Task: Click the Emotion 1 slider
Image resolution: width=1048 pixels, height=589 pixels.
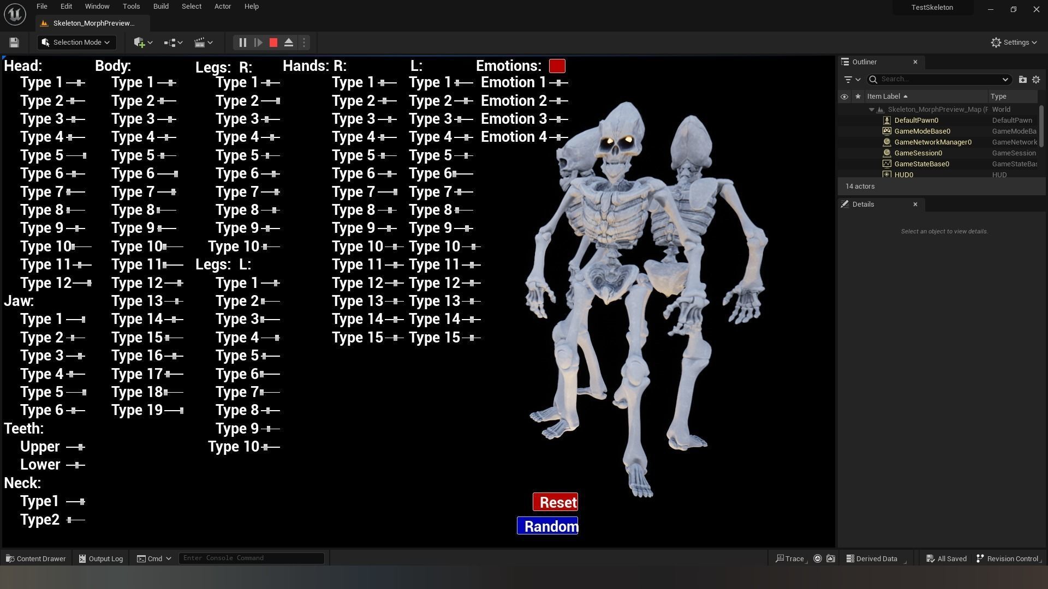Action: pos(558,83)
